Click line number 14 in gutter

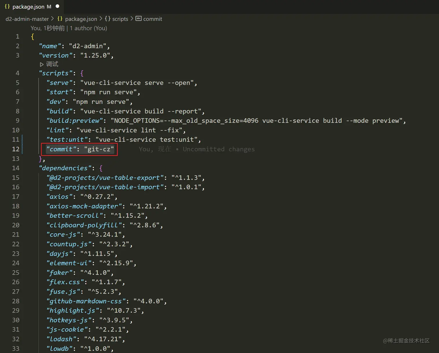click(x=16, y=168)
